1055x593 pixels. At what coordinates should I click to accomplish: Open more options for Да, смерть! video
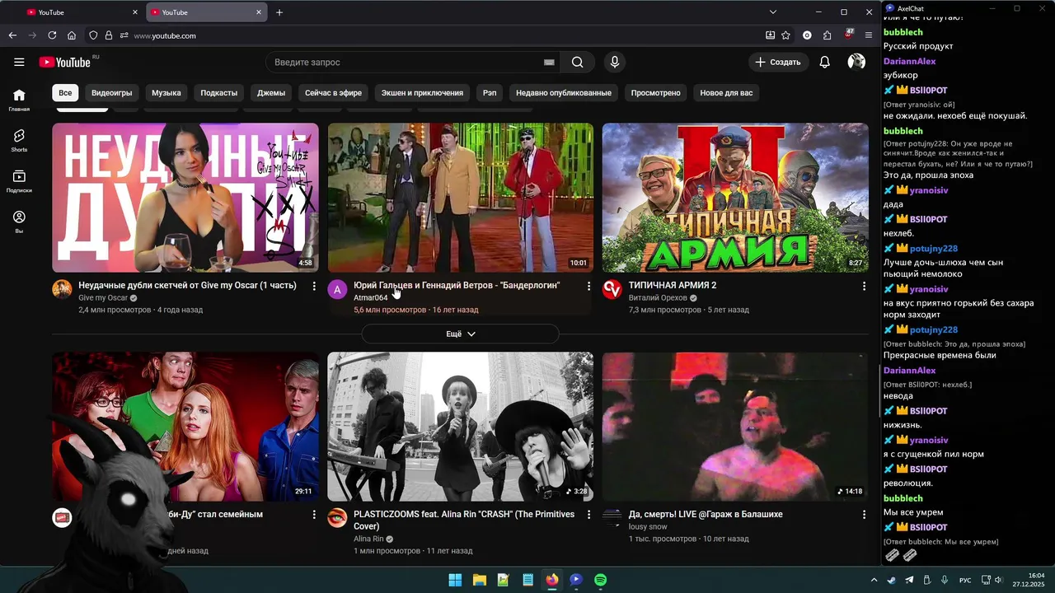click(864, 514)
